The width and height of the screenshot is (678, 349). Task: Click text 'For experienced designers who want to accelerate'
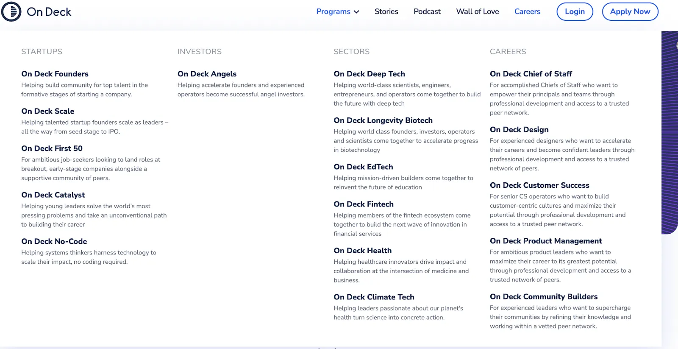(560, 141)
